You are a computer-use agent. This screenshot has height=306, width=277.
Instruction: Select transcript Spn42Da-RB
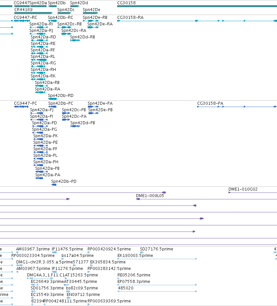click(47, 83)
